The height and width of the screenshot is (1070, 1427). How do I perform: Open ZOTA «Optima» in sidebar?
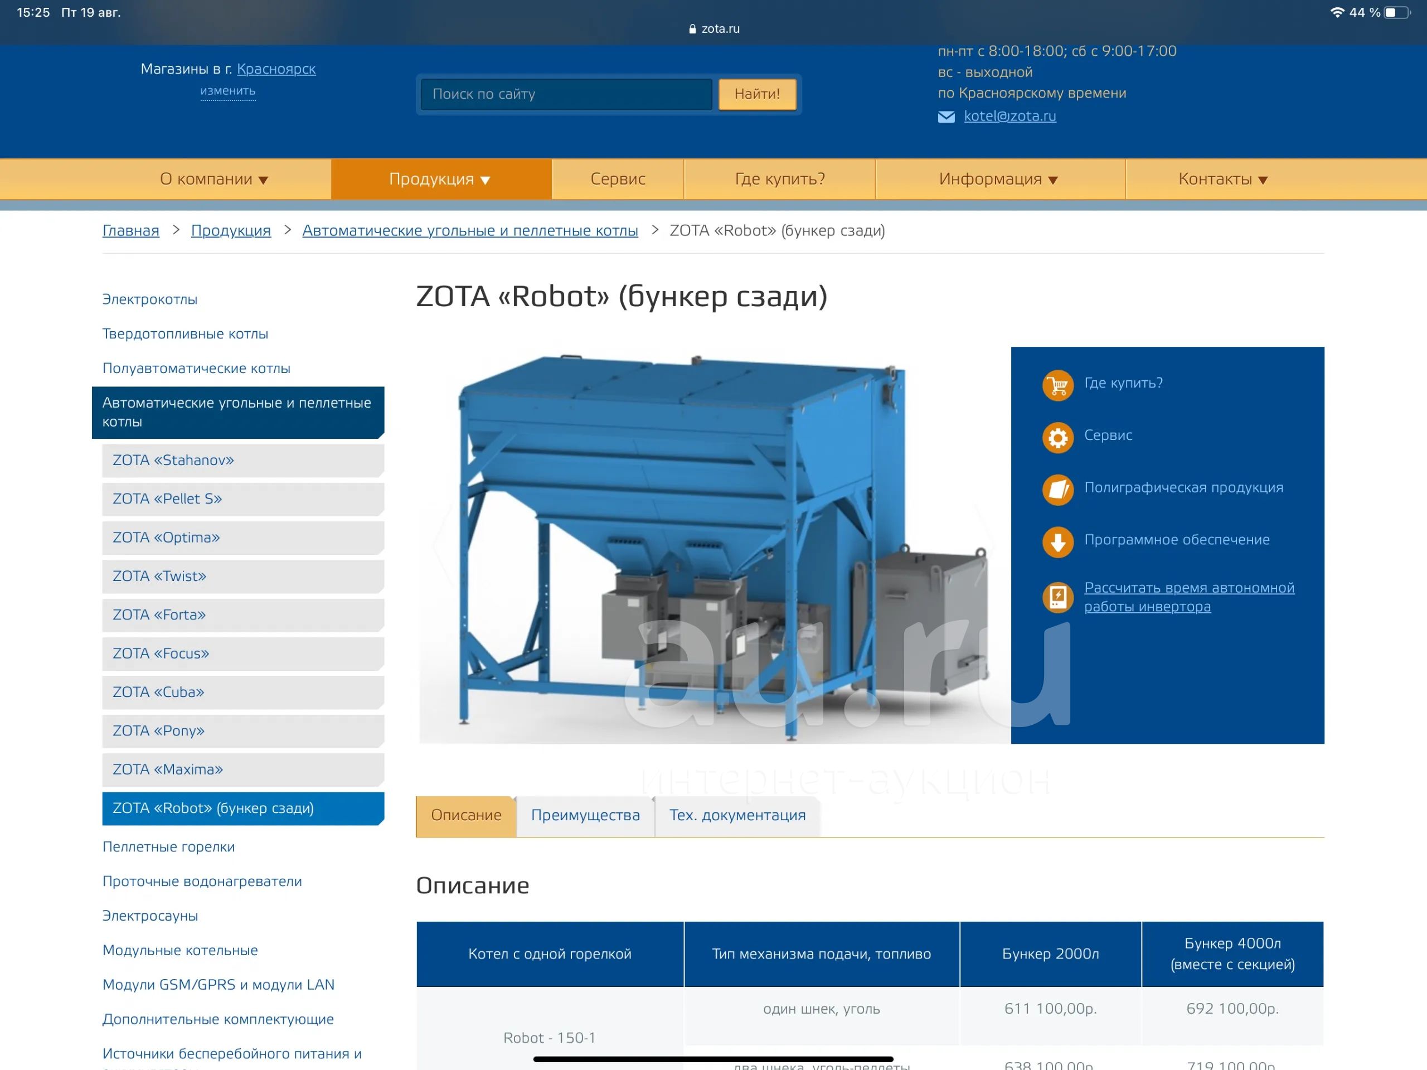pos(243,538)
